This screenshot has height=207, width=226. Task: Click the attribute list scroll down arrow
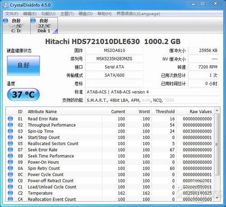coord(217,198)
